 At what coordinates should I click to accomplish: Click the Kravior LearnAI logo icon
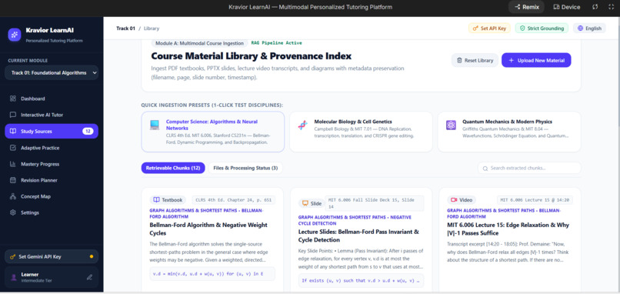click(x=15, y=35)
